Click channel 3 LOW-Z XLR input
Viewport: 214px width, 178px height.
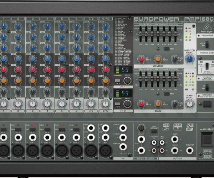pyautogui.click(x=32, y=151)
